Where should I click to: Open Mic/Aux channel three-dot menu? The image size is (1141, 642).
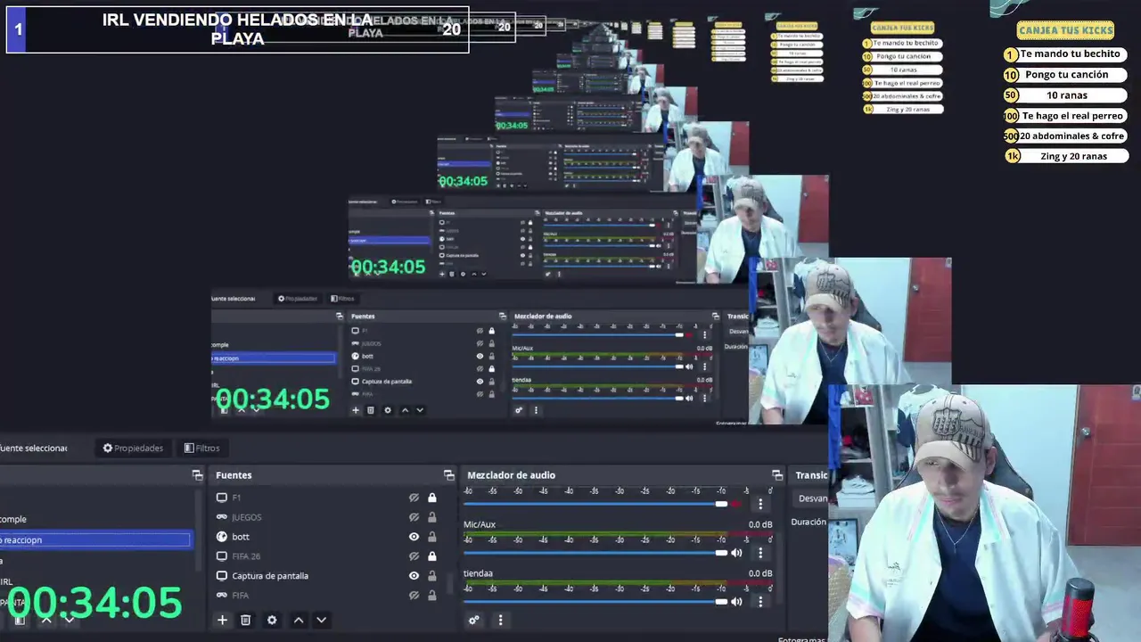click(x=760, y=553)
